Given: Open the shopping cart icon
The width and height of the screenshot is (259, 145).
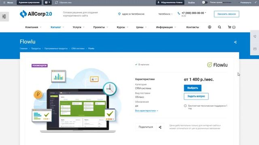Looking at the screenshot, I should coord(229,27).
